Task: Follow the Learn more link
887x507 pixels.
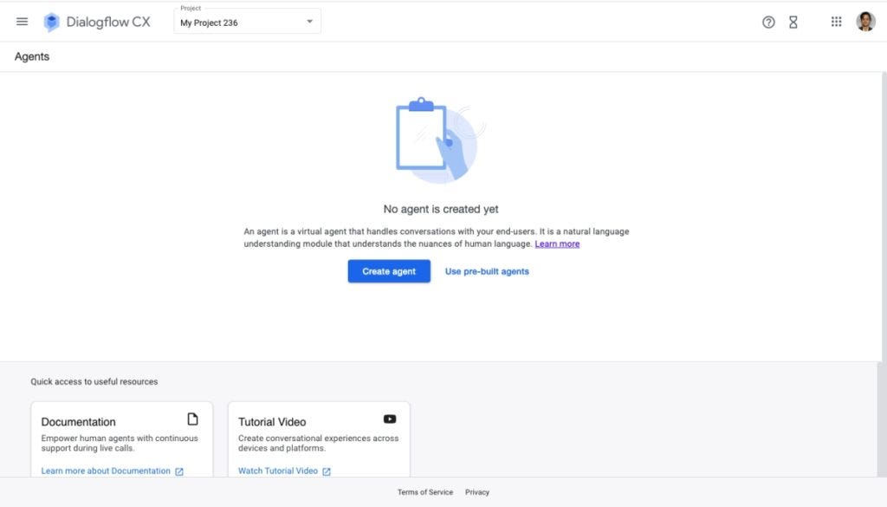Action: pos(557,244)
